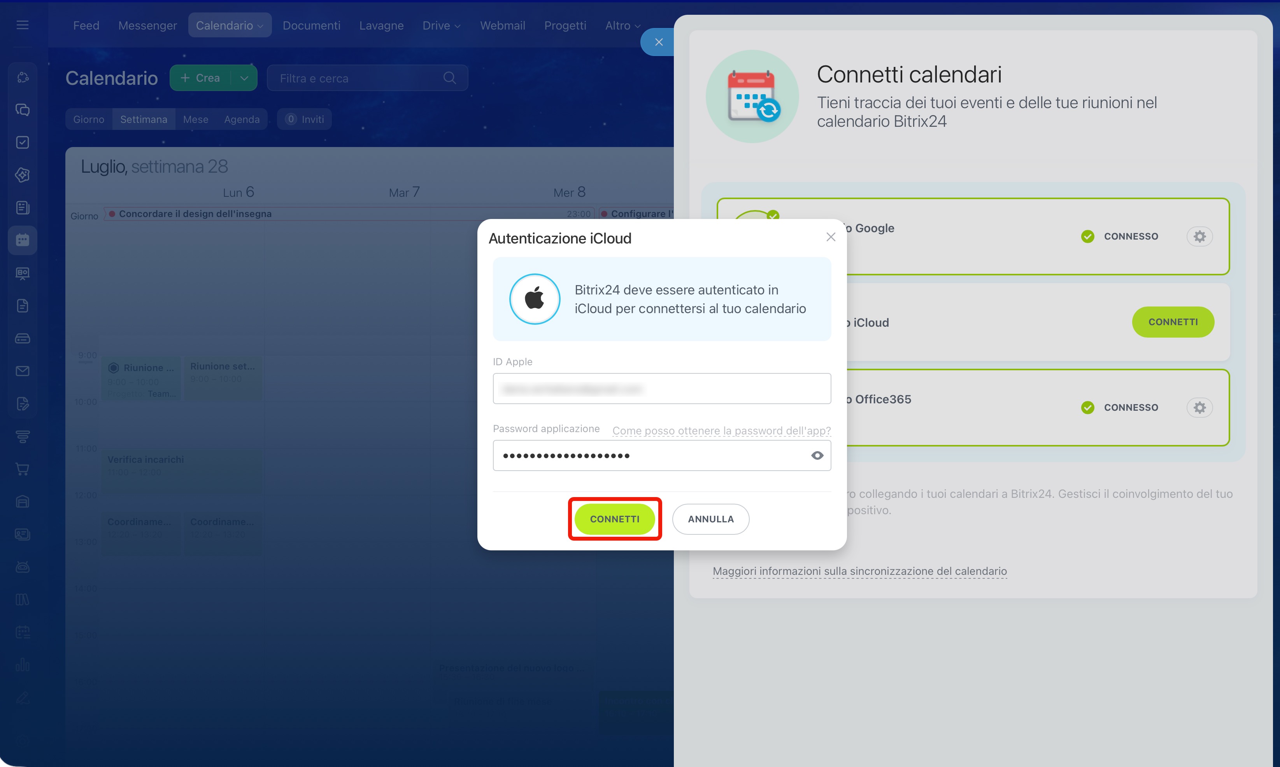Open 'Come posso ottenere la password dell'app?' link
The width and height of the screenshot is (1280, 767).
coord(722,431)
